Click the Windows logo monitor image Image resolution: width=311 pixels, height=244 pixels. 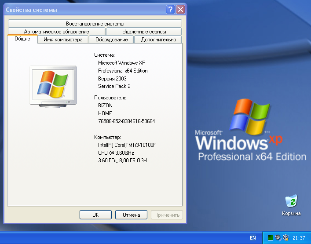pos(53,87)
